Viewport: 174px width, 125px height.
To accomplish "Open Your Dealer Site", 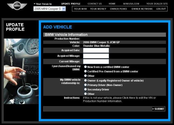I will 157,4.
